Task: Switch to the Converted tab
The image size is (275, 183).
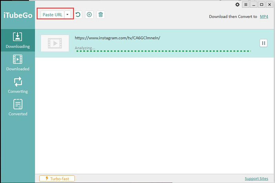Action: point(18,108)
